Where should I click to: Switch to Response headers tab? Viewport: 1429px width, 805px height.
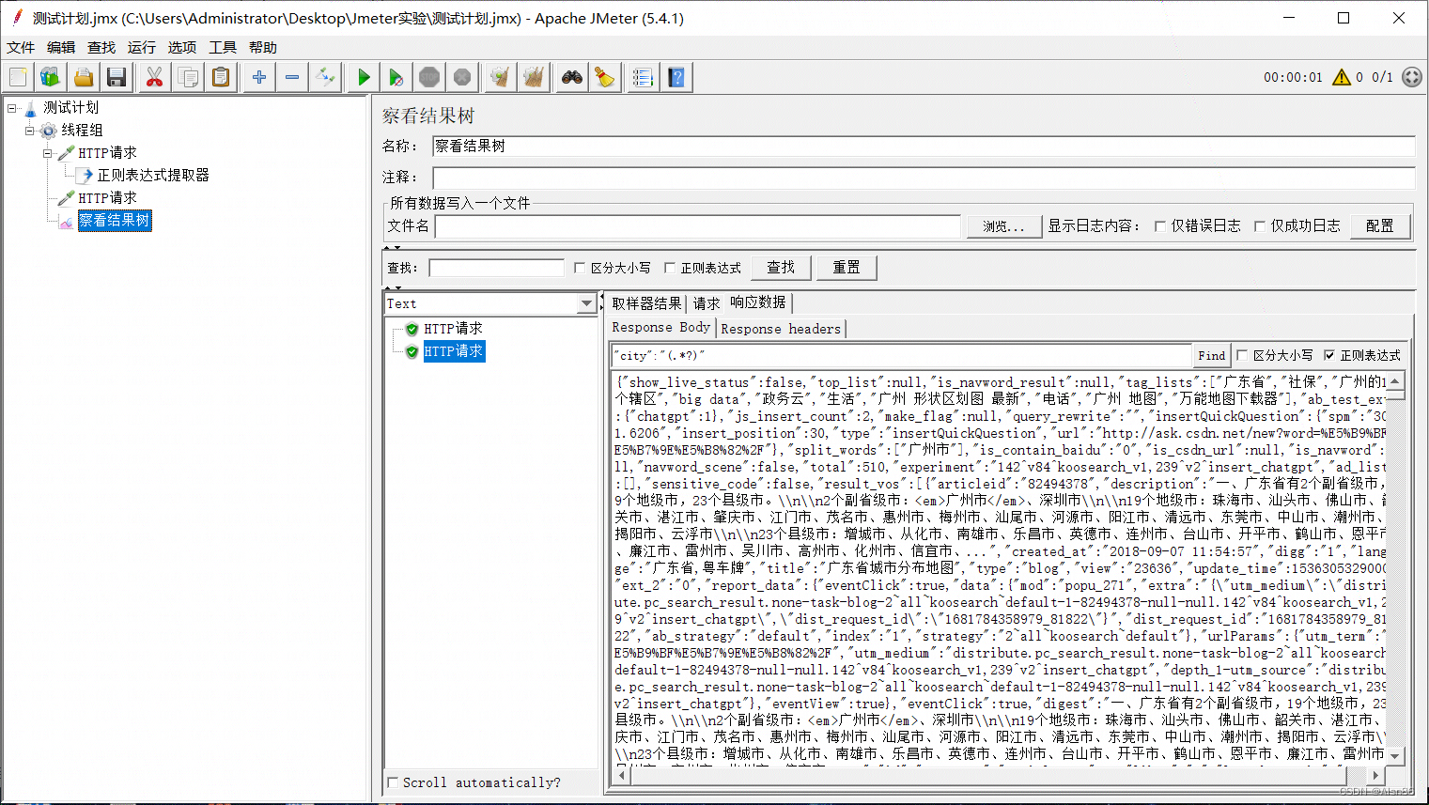[781, 329]
